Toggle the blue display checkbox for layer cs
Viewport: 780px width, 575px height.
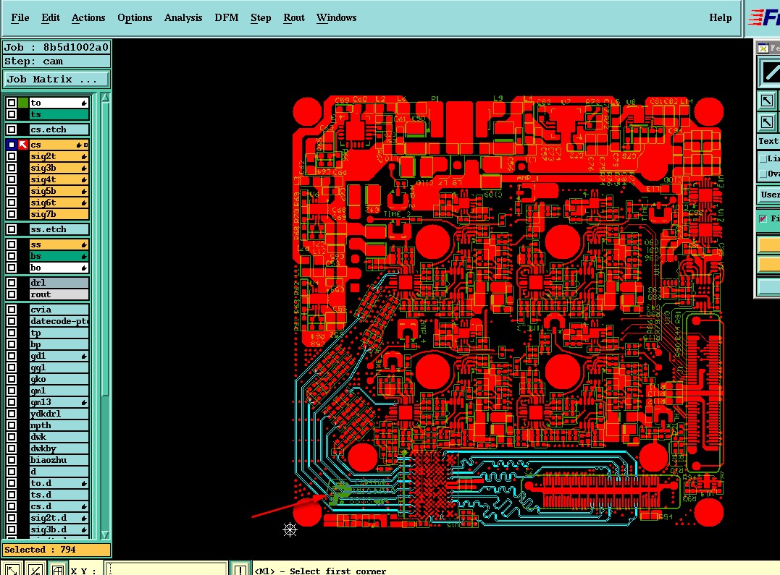pyautogui.click(x=12, y=145)
